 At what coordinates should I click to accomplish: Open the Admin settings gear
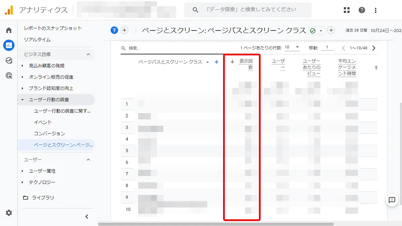(8, 213)
